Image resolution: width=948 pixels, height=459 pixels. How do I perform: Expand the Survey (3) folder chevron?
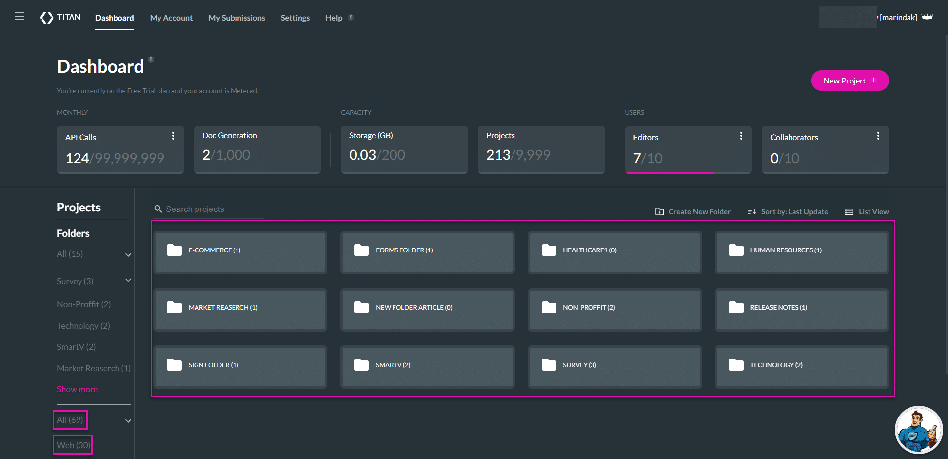tap(128, 281)
